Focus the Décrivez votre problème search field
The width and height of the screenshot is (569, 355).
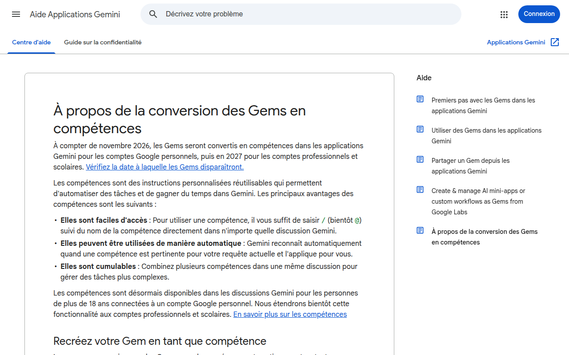coord(301,14)
